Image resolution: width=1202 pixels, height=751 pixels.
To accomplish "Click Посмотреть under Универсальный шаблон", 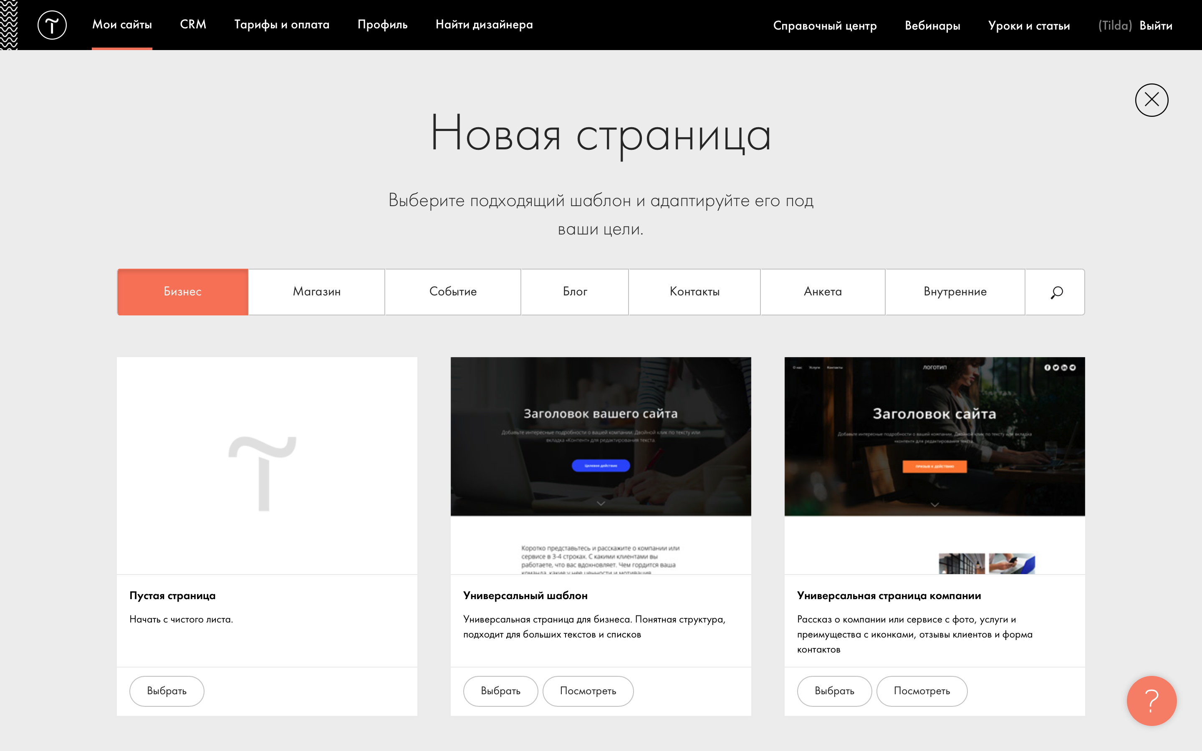I will [x=588, y=691].
